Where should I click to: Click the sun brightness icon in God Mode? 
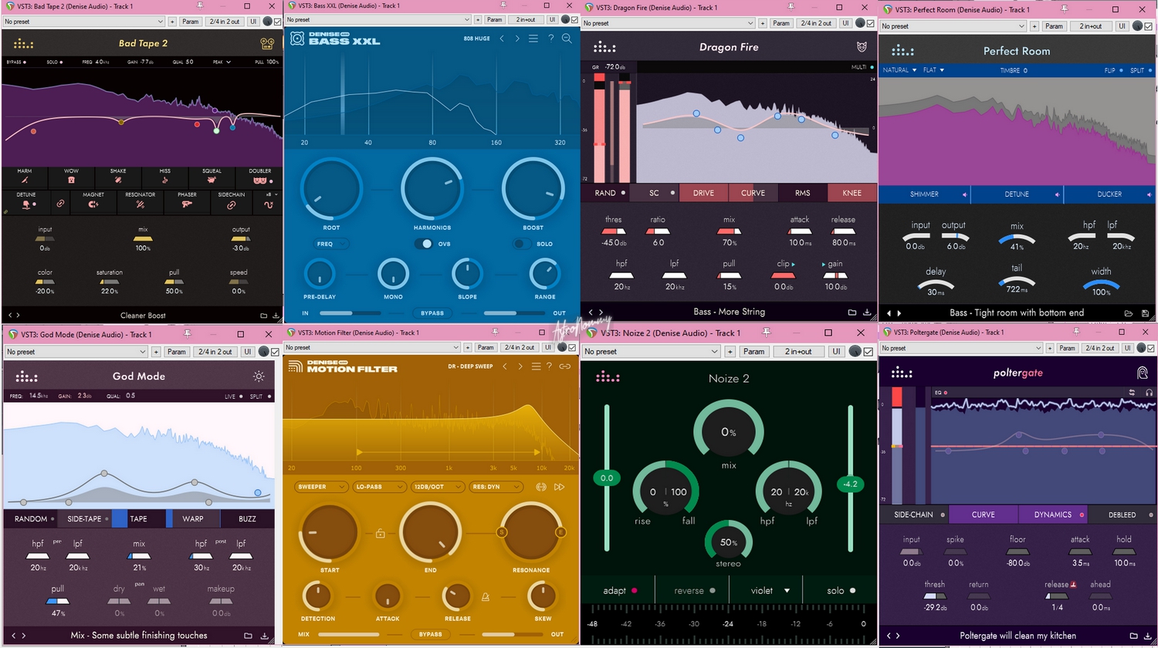259,376
